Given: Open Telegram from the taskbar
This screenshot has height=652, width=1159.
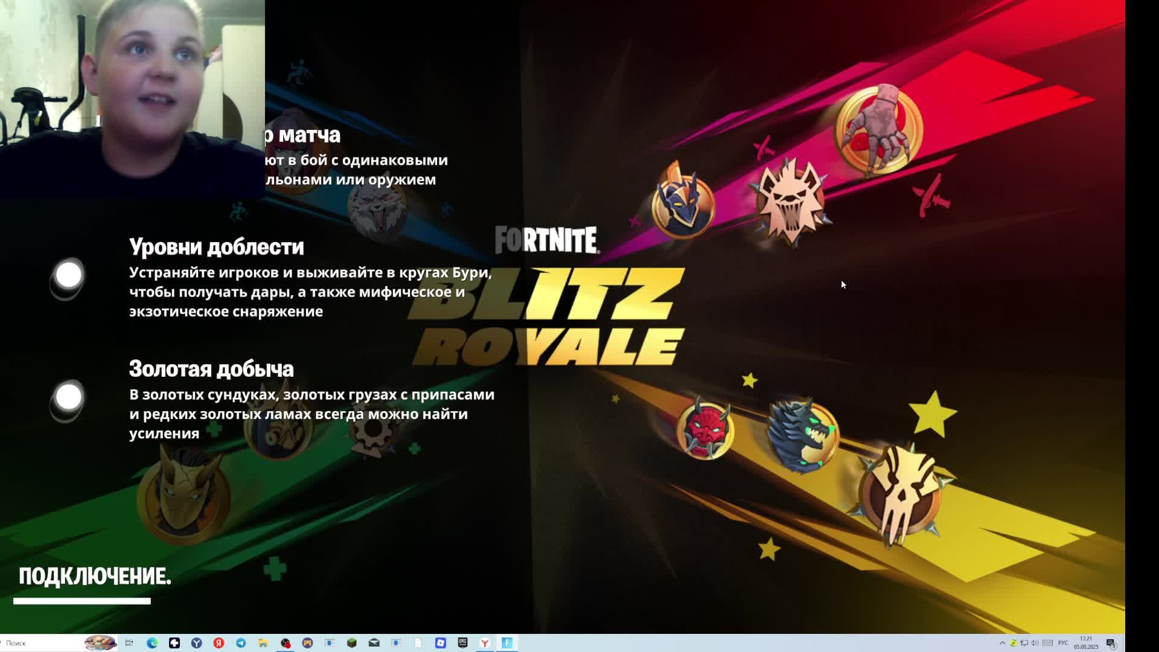Looking at the screenshot, I should point(241,643).
